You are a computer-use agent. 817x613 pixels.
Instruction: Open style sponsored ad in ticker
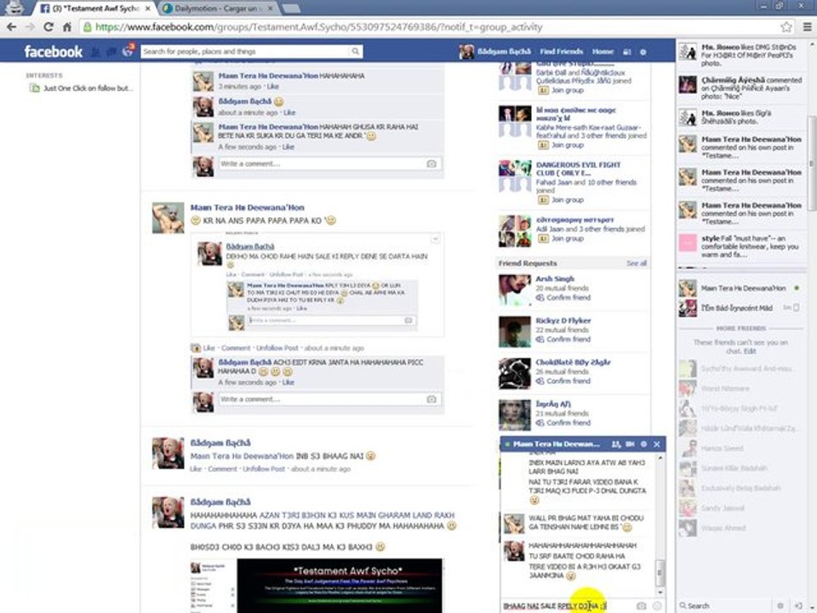point(740,246)
